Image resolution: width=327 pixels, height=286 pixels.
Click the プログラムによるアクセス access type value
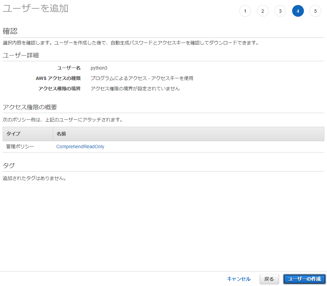click(142, 78)
